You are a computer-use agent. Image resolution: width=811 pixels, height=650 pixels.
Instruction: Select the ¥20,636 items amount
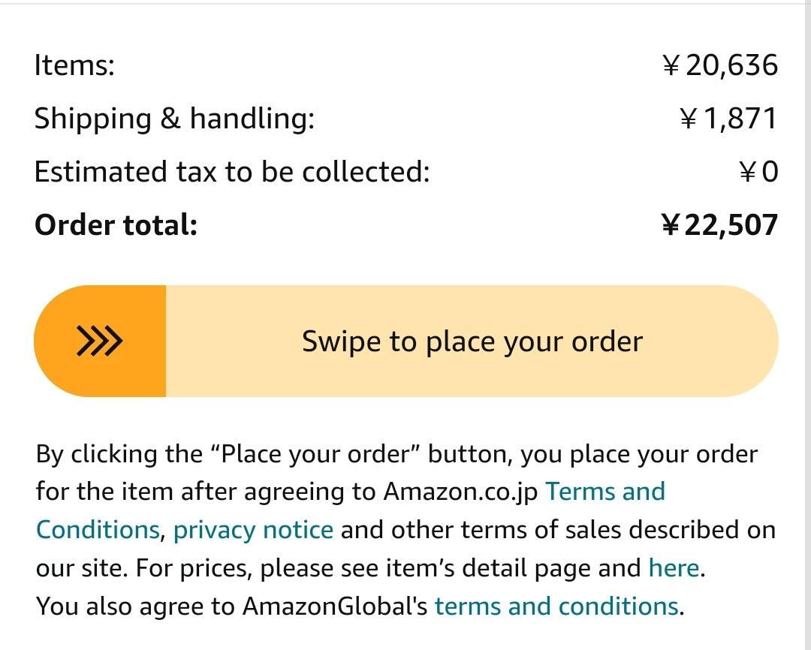click(x=721, y=65)
